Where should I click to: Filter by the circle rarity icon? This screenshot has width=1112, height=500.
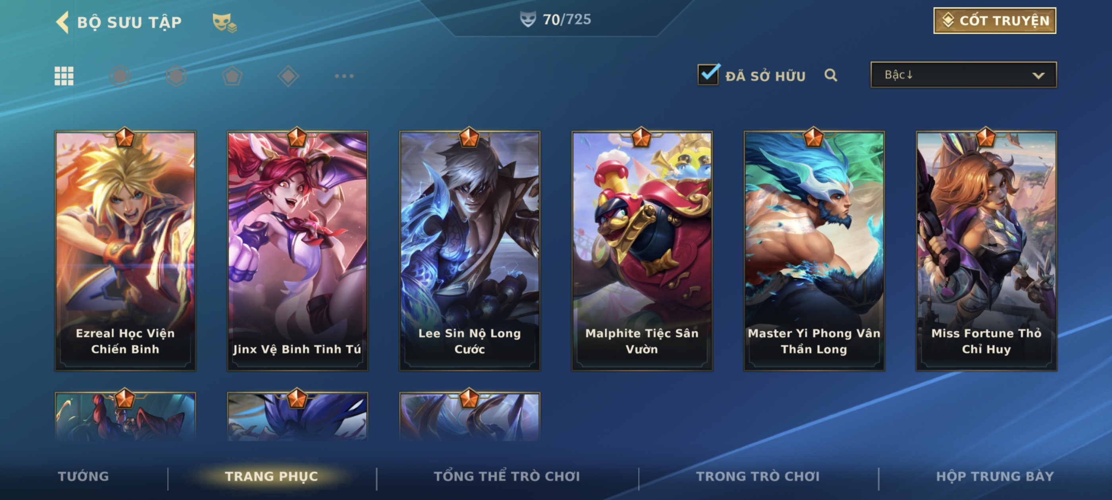coord(120,76)
